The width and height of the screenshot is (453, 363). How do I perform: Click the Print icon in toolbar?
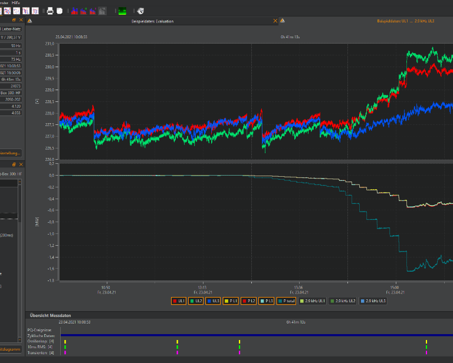(x=50, y=11)
